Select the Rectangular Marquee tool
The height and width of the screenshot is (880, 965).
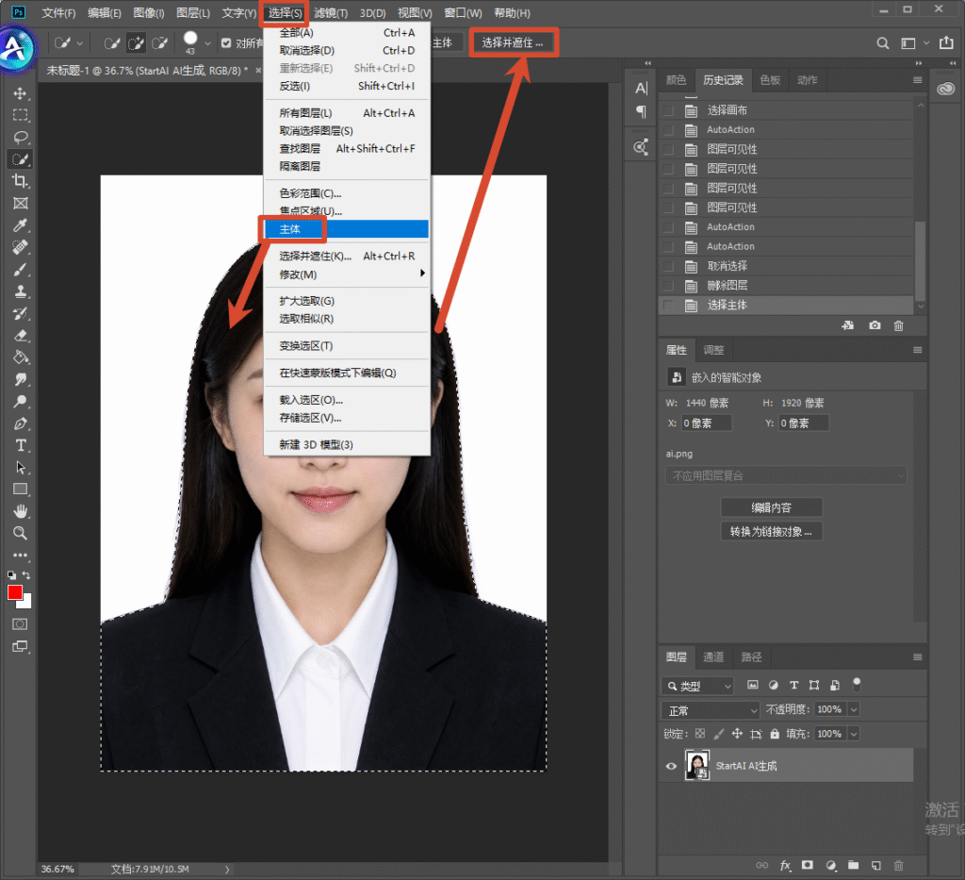pyautogui.click(x=21, y=115)
